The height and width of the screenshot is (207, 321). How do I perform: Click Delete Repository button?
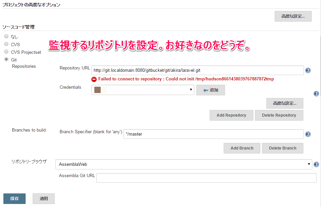pyautogui.click(x=279, y=115)
